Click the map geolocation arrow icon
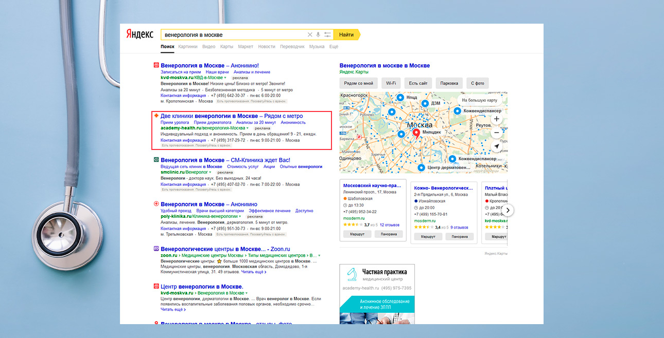Screen dimensions: 664x338 [x=496, y=146]
